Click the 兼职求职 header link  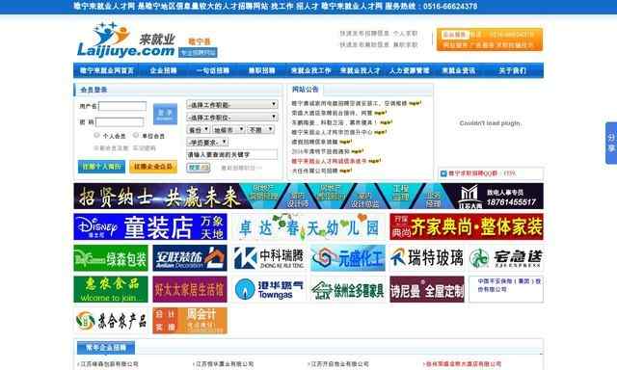click(405, 45)
